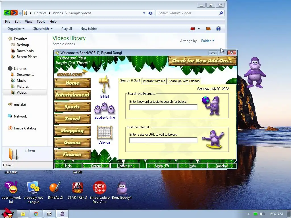291x218 pixels.
Task: Click the search keyword input field
Action: point(163,107)
